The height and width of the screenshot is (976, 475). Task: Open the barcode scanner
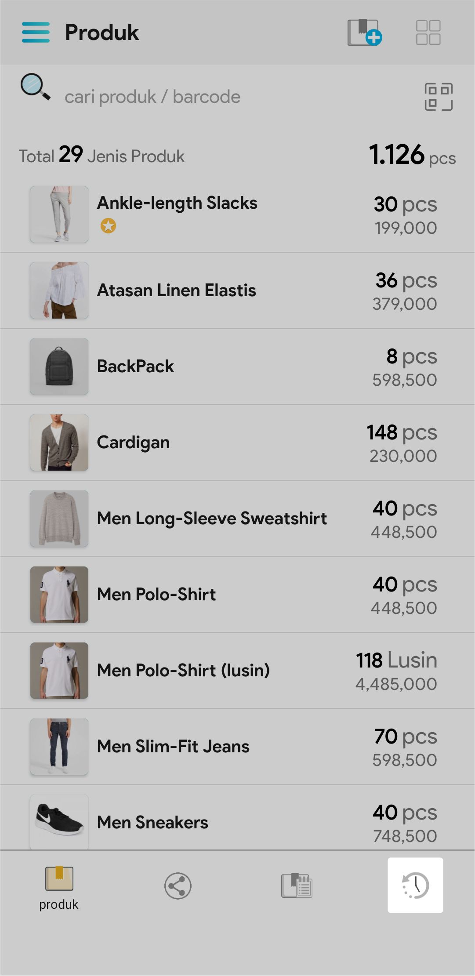click(438, 97)
